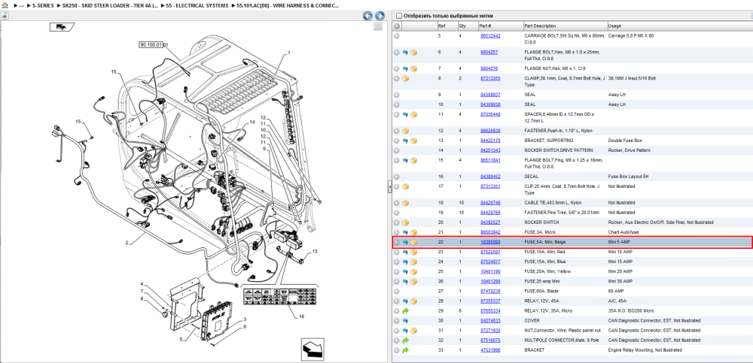Click blue arrow icon for SPACER ref 11

(405, 114)
